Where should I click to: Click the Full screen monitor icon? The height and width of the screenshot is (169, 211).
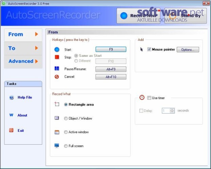click(57, 146)
